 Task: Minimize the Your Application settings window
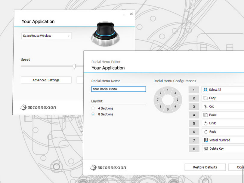124,14
